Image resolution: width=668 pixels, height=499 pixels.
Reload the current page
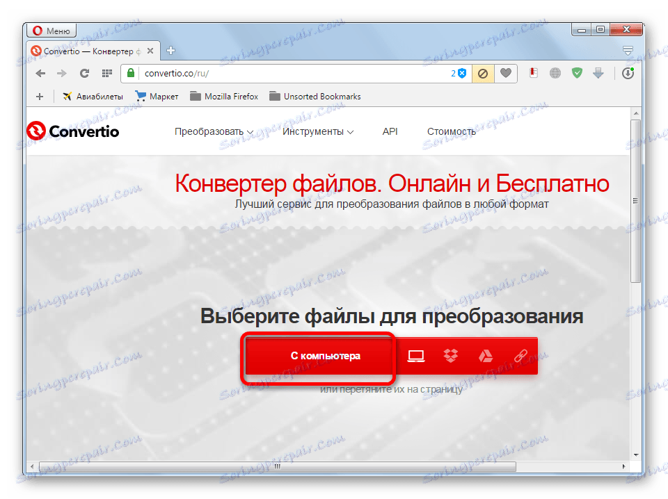click(x=84, y=73)
